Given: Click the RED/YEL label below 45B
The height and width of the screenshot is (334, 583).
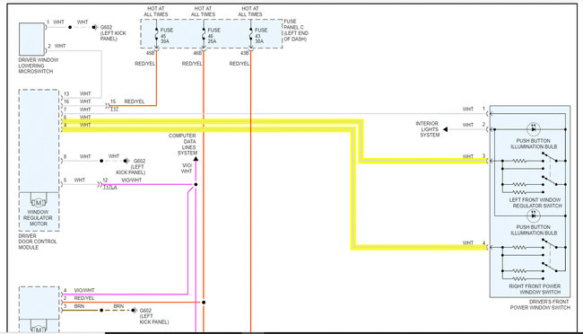Looking at the screenshot, I should point(145,64).
